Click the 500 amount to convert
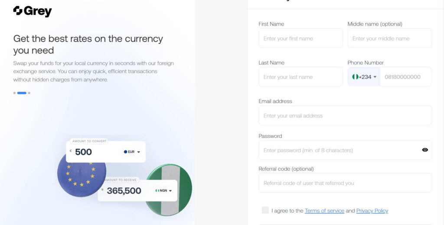Viewport: 444px width, 225px height. pyautogui.click(x=83, y=152)
